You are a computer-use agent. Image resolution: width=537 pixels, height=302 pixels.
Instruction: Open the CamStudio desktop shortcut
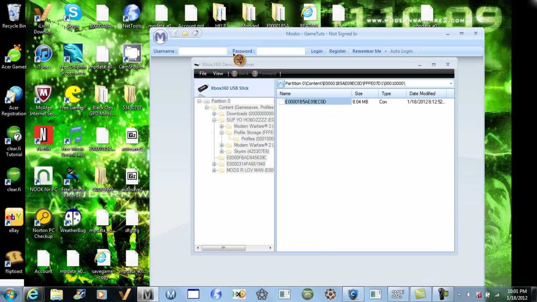[132, 57]
